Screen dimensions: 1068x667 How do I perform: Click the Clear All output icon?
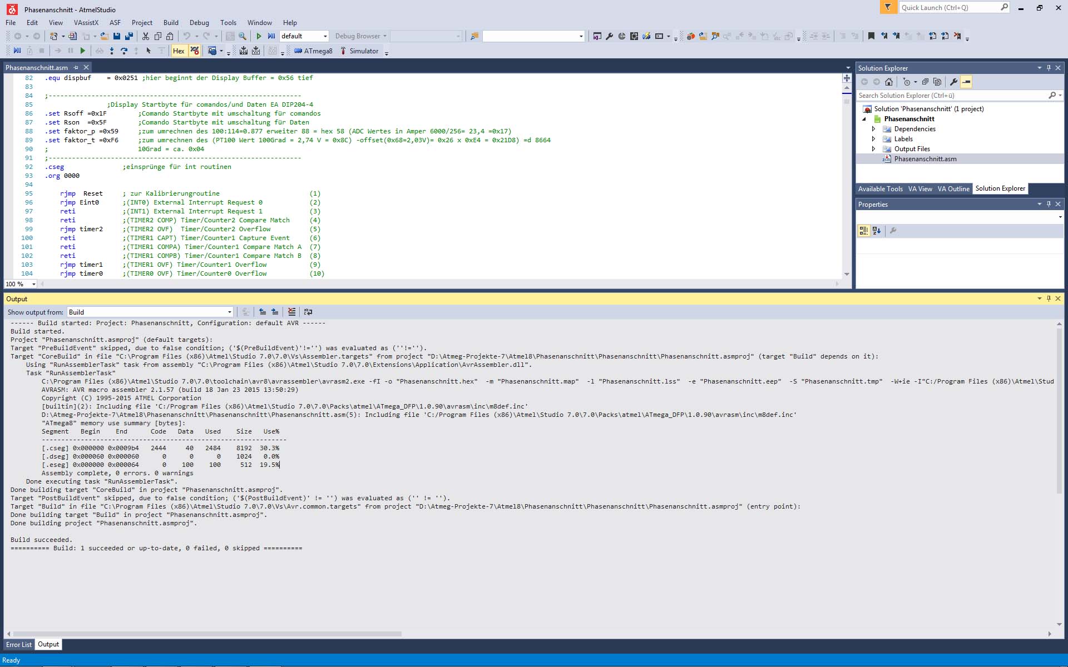coord(291,312)
